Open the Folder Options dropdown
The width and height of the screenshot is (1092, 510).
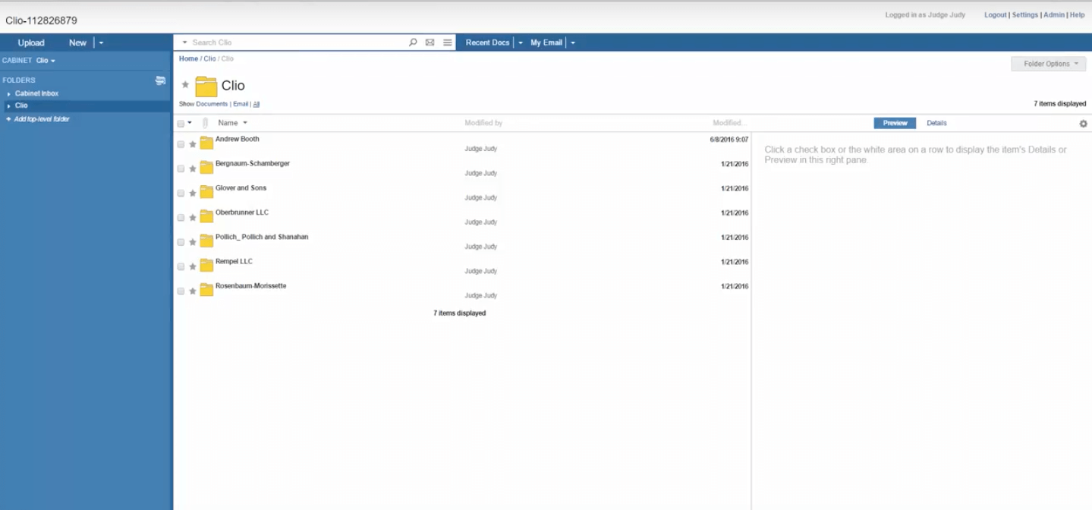pyautogui.click(x=1048, y=64)
